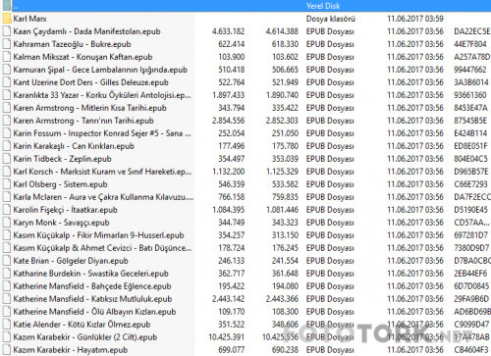Click file icon of Kate Brian Gölgeler Diyarı
This screenshot has width=491, height=356.
coord(7,261)
